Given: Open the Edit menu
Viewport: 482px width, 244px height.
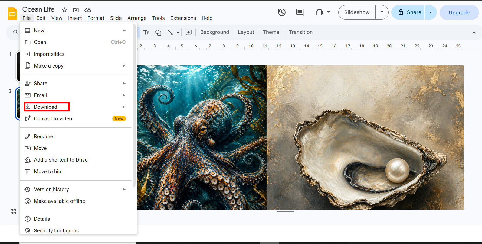Looking at the screenshot, I should coord(41,18).
